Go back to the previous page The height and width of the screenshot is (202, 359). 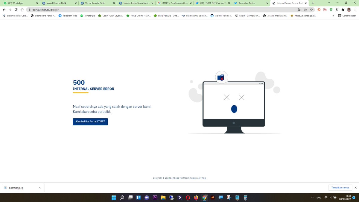coord(4,10)
